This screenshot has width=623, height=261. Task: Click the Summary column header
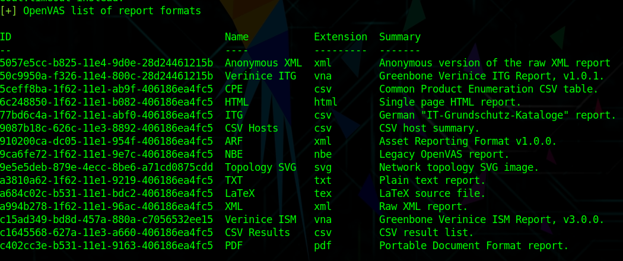[x=400, y=37]
